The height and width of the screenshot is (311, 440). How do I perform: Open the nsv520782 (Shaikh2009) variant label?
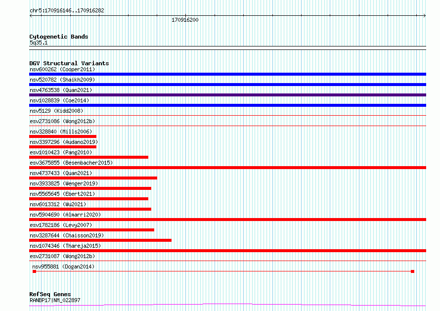[x=62, y=80]
